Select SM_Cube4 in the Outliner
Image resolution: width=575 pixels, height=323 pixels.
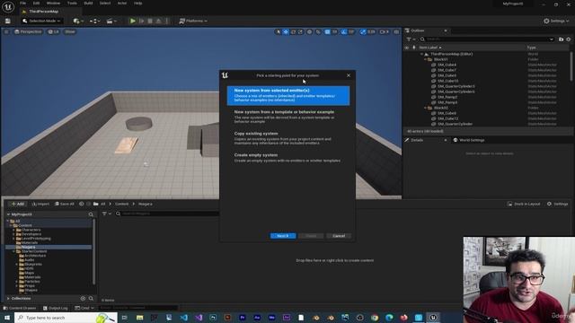pos(447,65)
